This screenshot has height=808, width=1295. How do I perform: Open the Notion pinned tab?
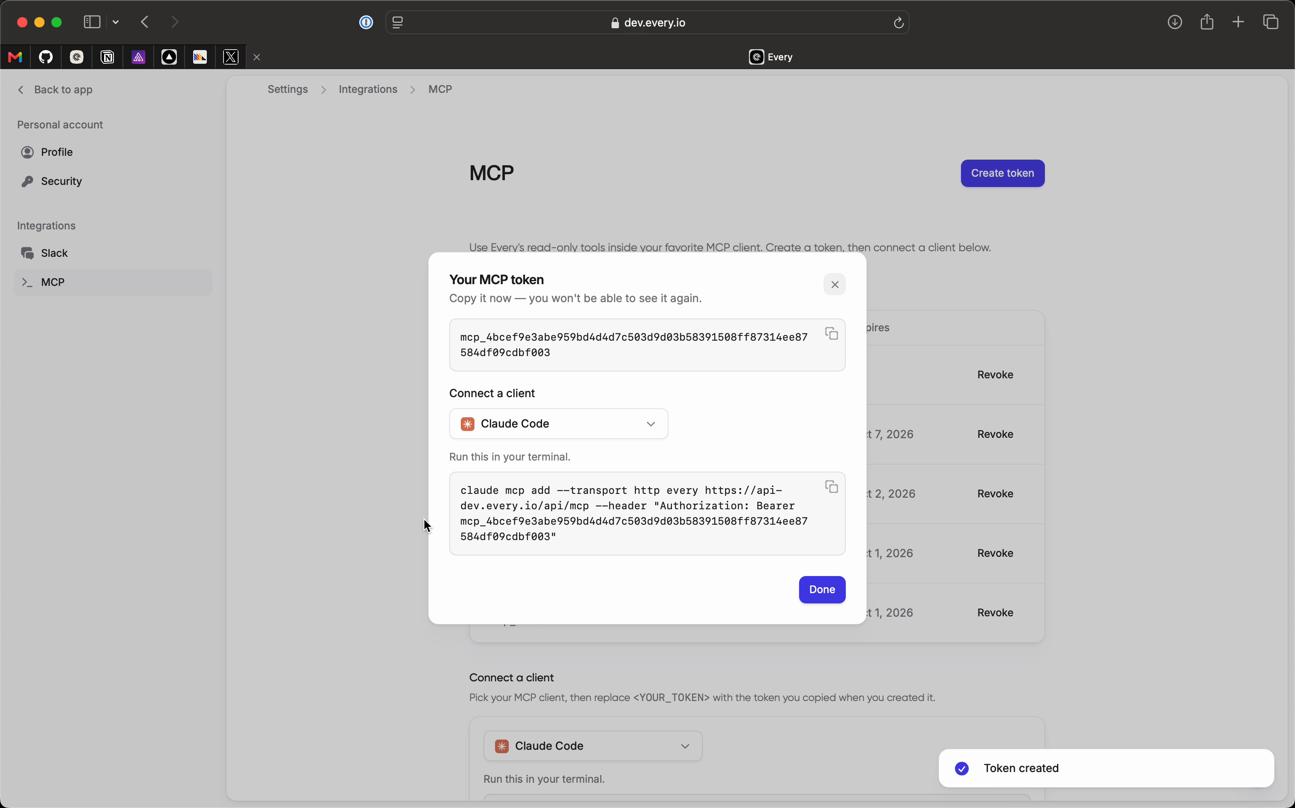[x=107, y=57]
